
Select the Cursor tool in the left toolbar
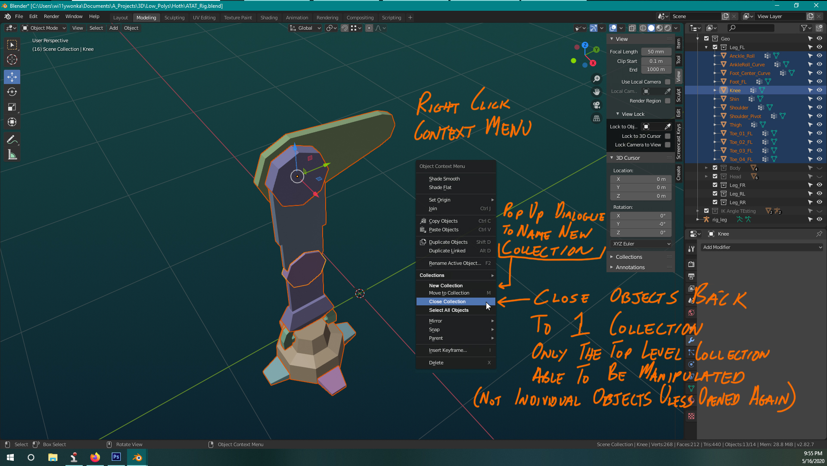pos(12,59)
